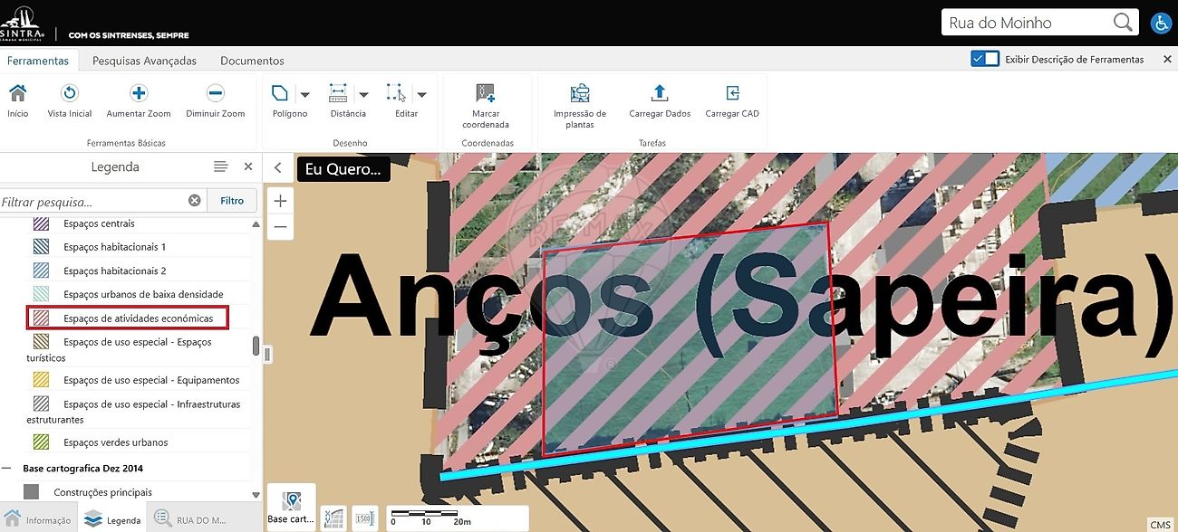This screenshot has width=1178, height=532.
Task: Select the Diminuir Zoom tool
Action: pos(216,94)
